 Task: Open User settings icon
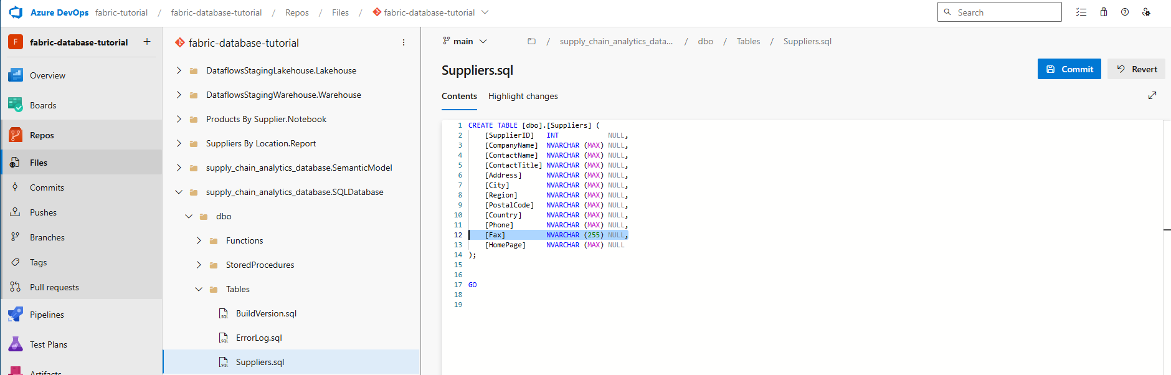(1146, 12)
